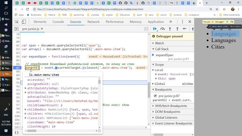The image size is (242, 136).
Task: Go back in browser history
Action: [x=16, y=9]
